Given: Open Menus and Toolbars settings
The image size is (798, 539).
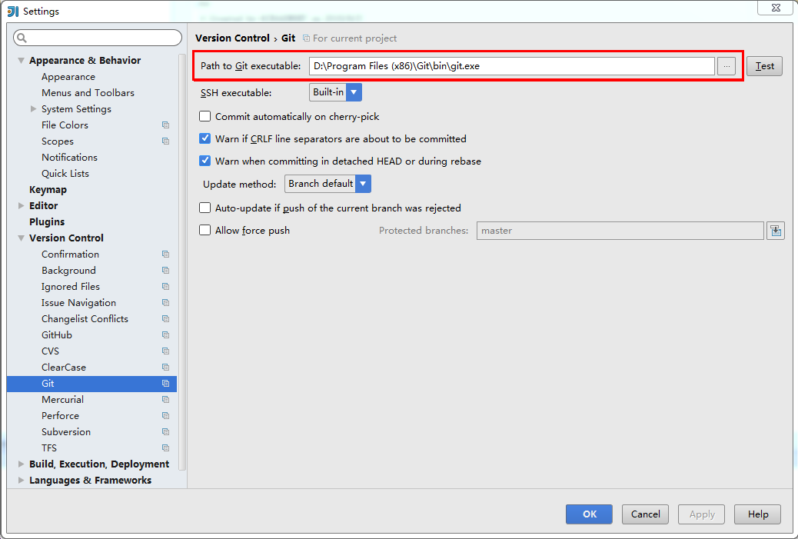Looking at the screenshot, I should [x=88, y=92].
